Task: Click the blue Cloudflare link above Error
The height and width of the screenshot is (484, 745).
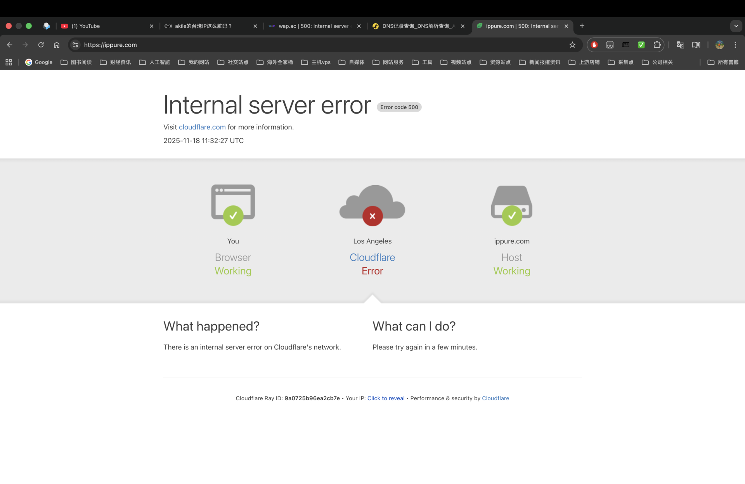Action: [x=372, y=258]
